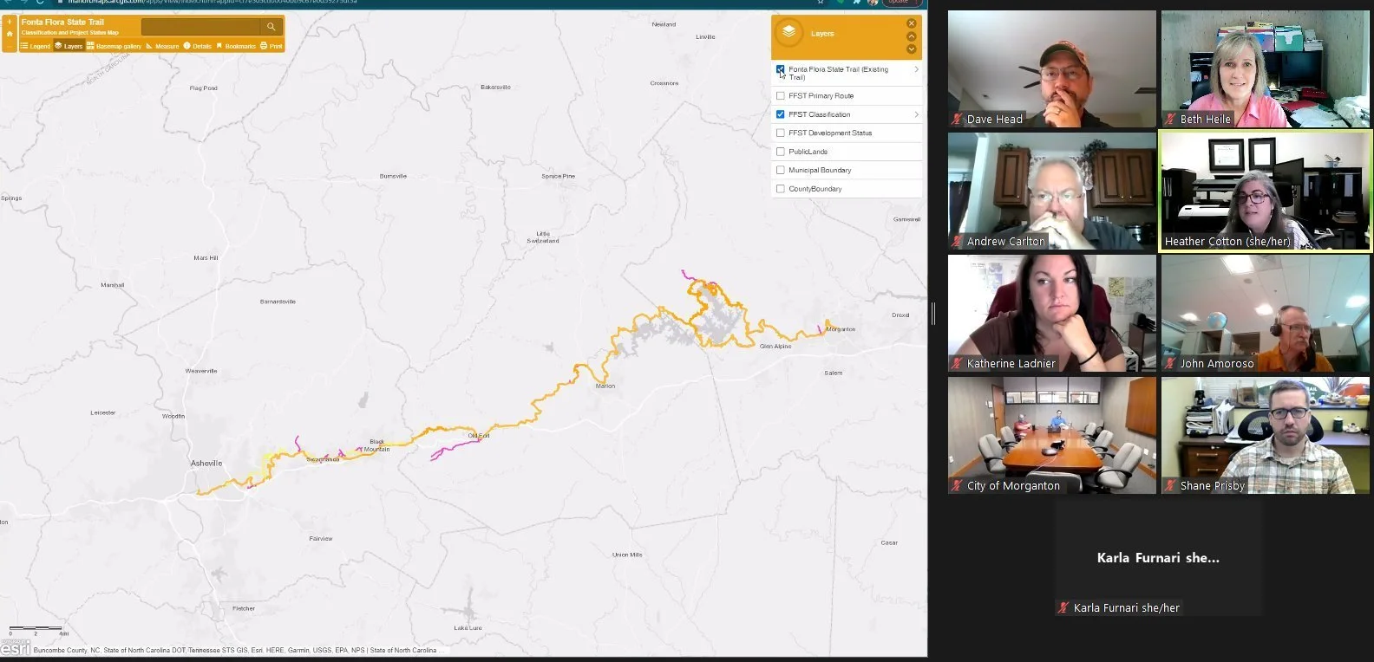This screenshot has width=1374, height=662.
Task: Select Beth Heile video tile
Action: tap(1266, 69)
